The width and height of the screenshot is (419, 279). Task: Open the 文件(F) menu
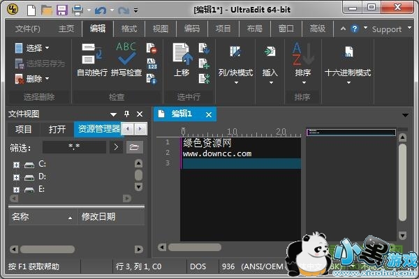pyautogui.click(x=27, y=29)
